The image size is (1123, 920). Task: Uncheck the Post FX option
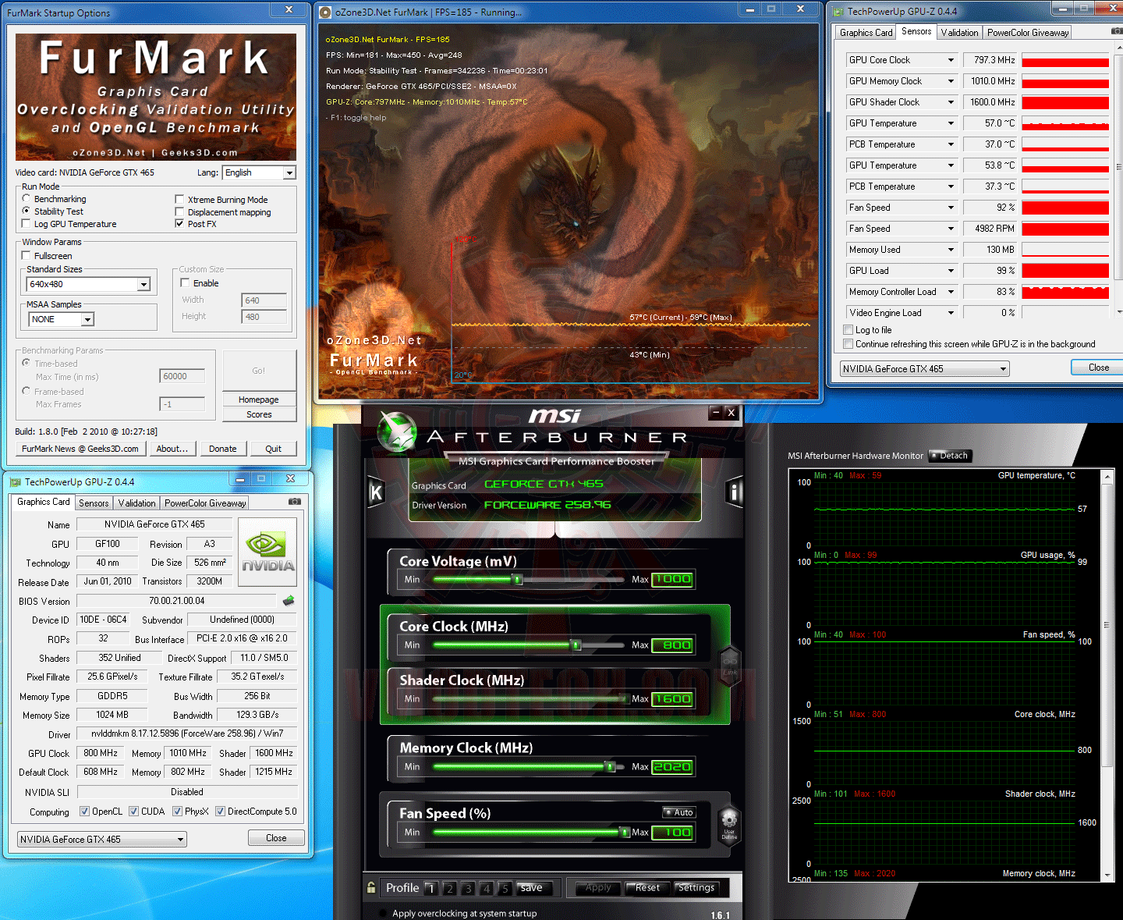click(x=179, y=224)
